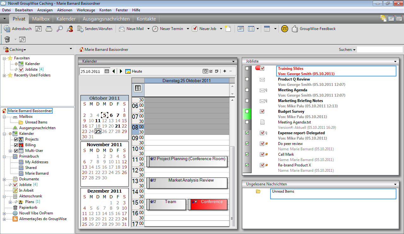Viewport: 404px width, 234px height.
Task: Open Alimentações do GroupWise feed folder
Action: 39,219
